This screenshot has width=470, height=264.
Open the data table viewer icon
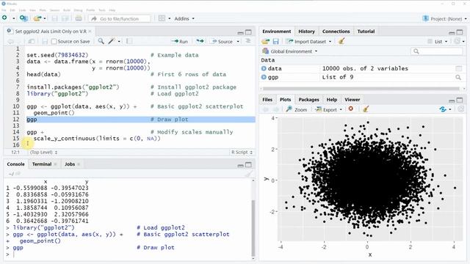click(x=458, y=68)
